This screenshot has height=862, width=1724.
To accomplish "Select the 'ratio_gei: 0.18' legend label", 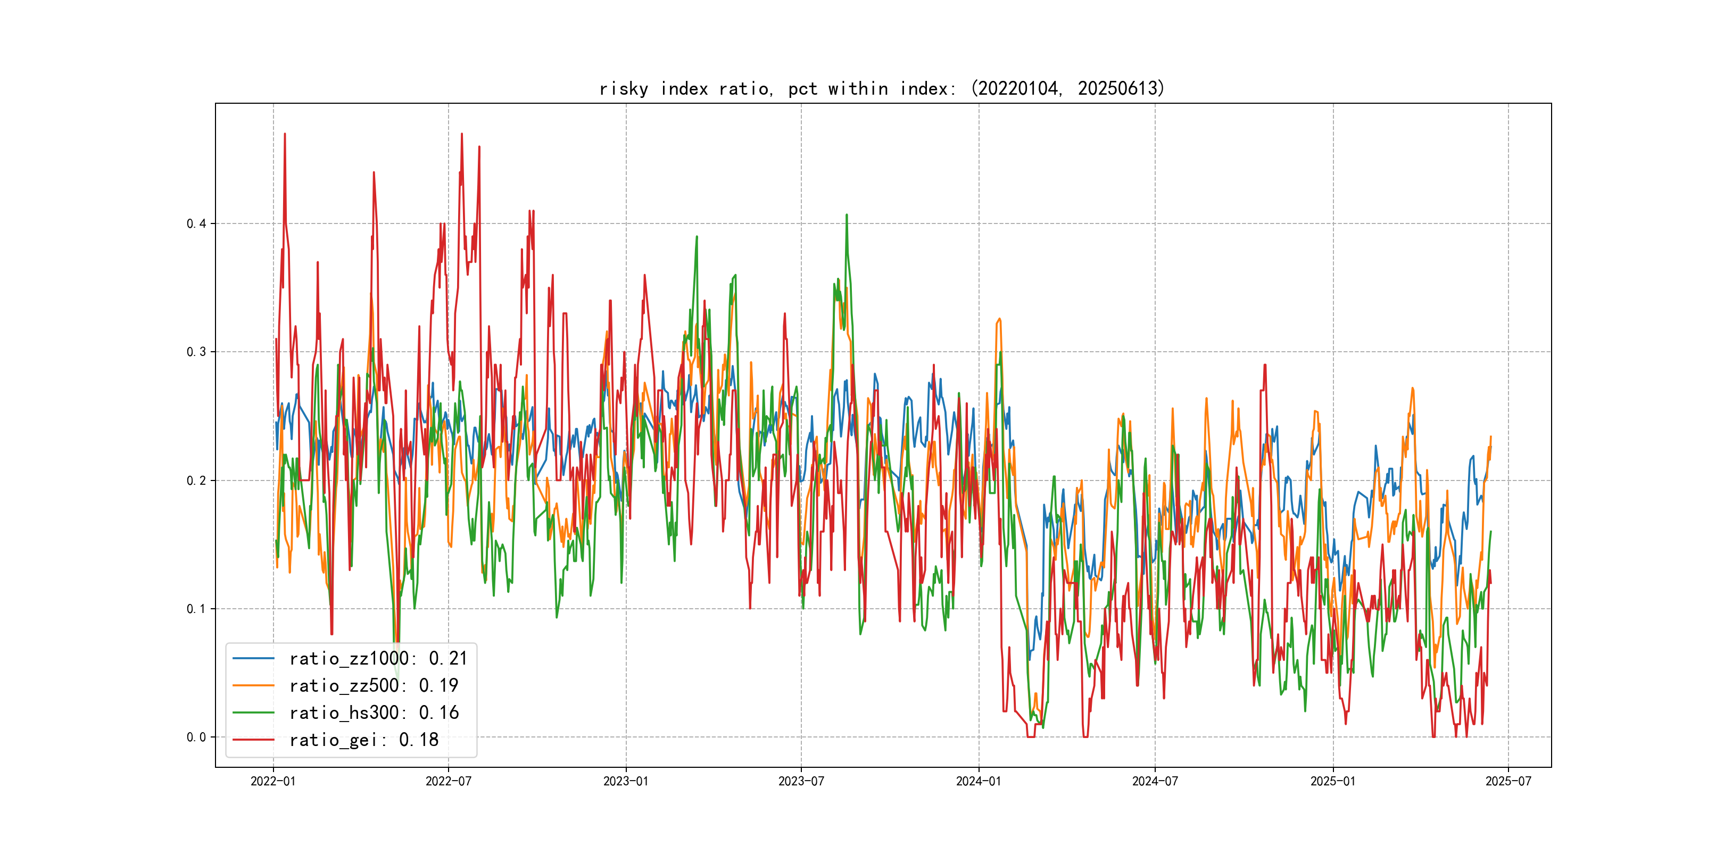I will click(x=363, y=740).
